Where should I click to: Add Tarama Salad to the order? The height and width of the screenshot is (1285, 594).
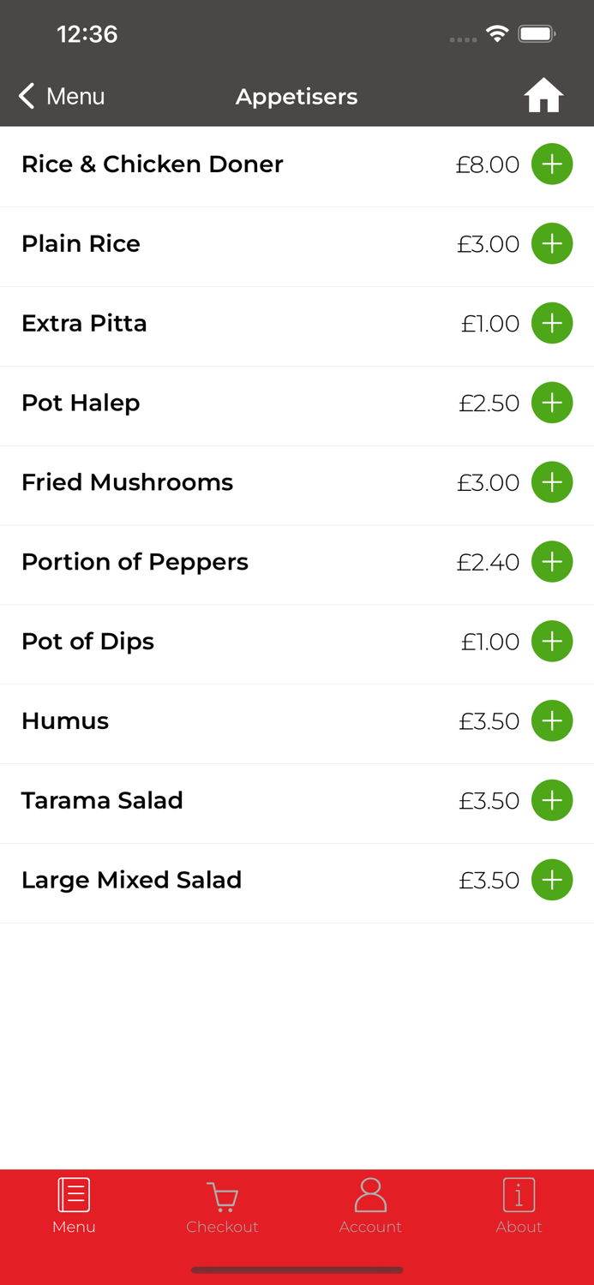552,800
